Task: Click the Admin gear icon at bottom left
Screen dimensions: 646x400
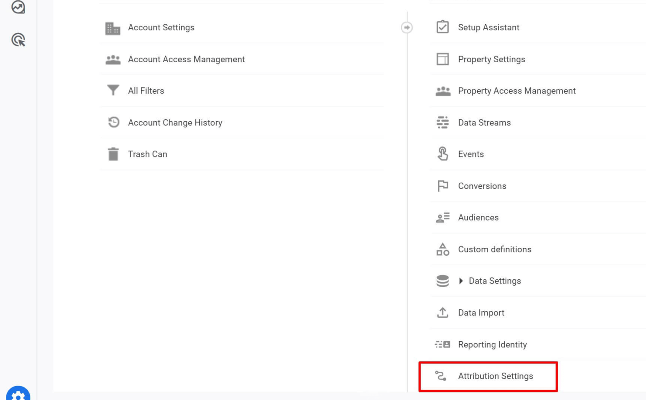Action: click(17, 395)
